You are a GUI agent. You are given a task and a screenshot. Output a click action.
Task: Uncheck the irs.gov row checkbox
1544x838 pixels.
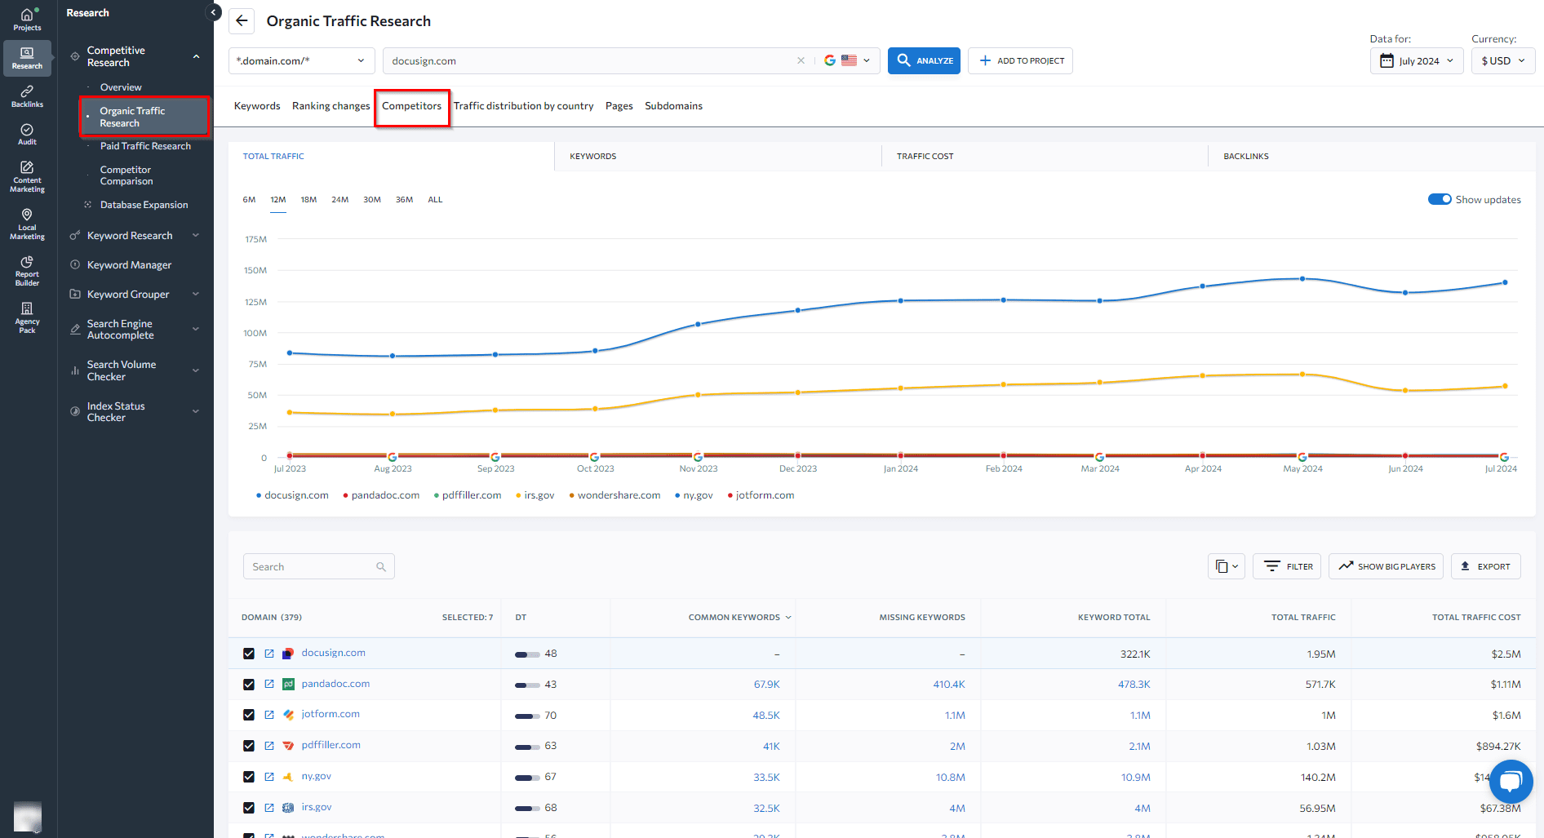point(249,808)
